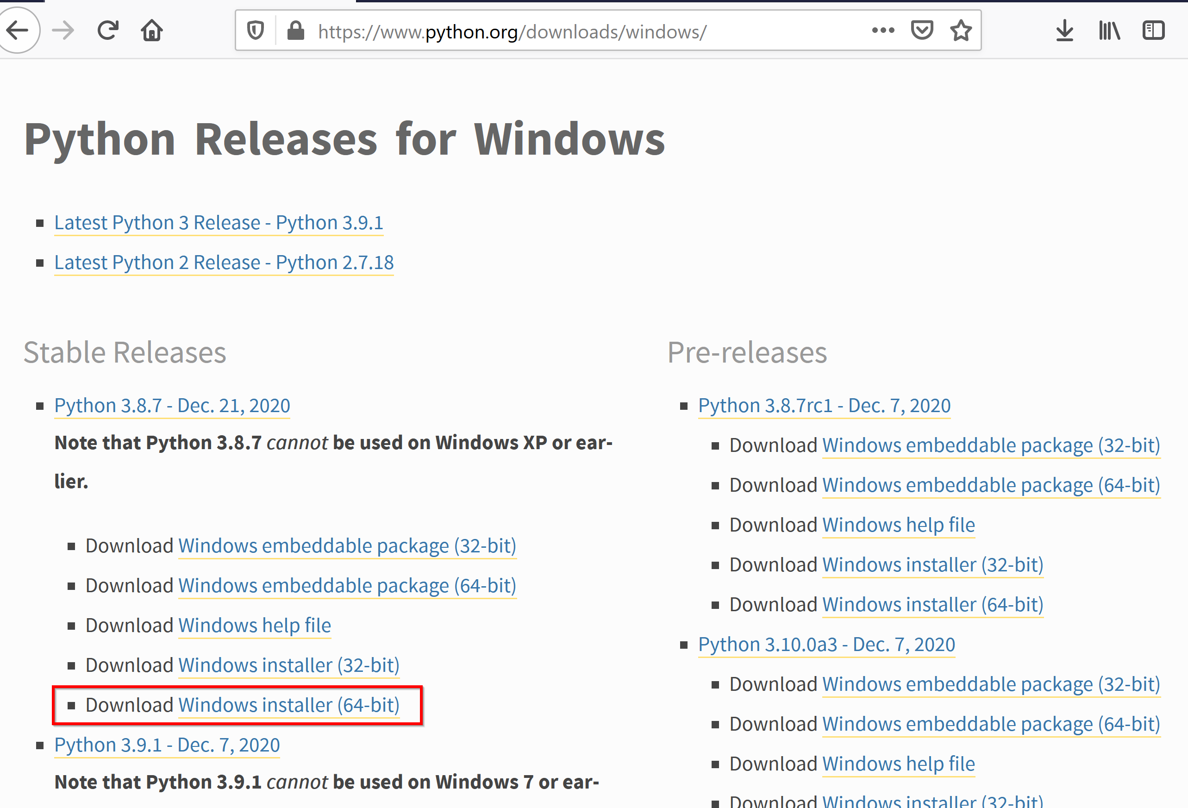Toggle the sidebar icon

pyautogui.click(x=1153, y=31)
